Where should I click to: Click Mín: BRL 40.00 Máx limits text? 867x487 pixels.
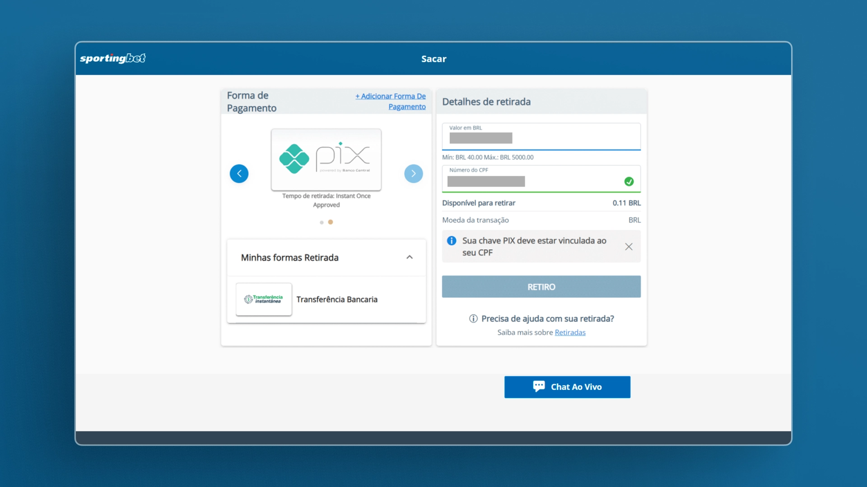488,157
